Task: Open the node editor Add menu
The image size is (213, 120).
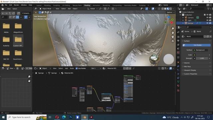Action: [x=66, y=68]
